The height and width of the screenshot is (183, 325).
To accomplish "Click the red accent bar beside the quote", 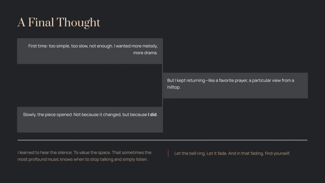I will pos(168,153).
